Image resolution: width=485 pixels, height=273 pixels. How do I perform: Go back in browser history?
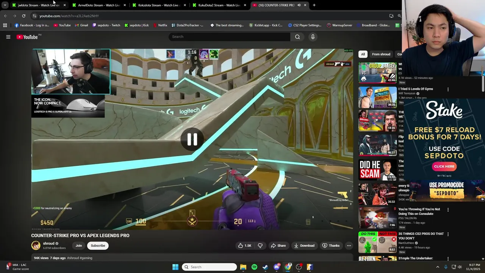coord(5,16)
